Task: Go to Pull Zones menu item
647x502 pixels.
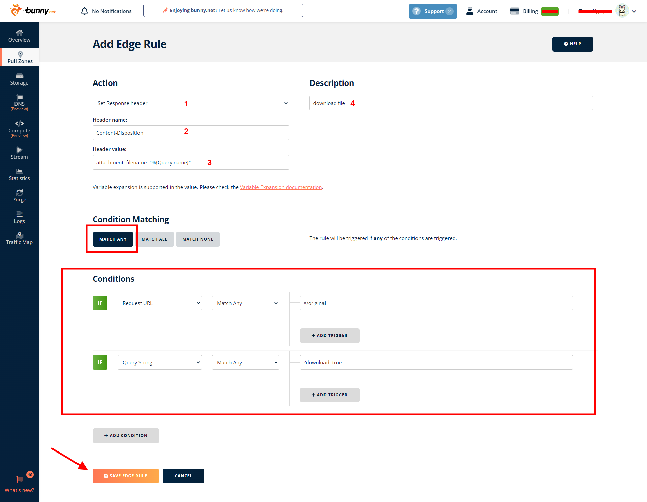Action: pos(20,58)
